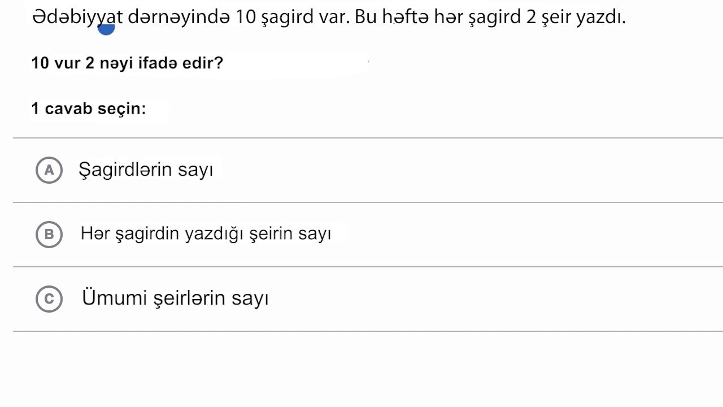Click the "1 cavab seçin:" instruction text
Image resolution: width=723 pixels, height=407 pixels.
(89, 109)
